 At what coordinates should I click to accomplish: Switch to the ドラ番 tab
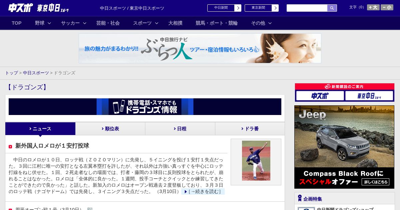(250, 129)
